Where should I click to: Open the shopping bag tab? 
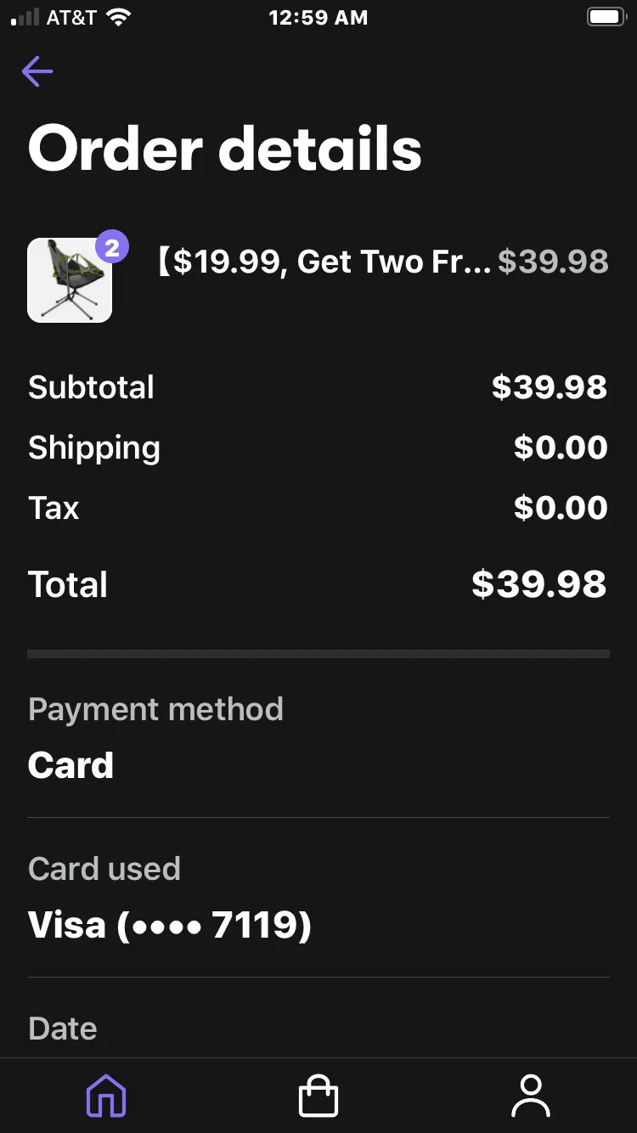[318, 1096]
